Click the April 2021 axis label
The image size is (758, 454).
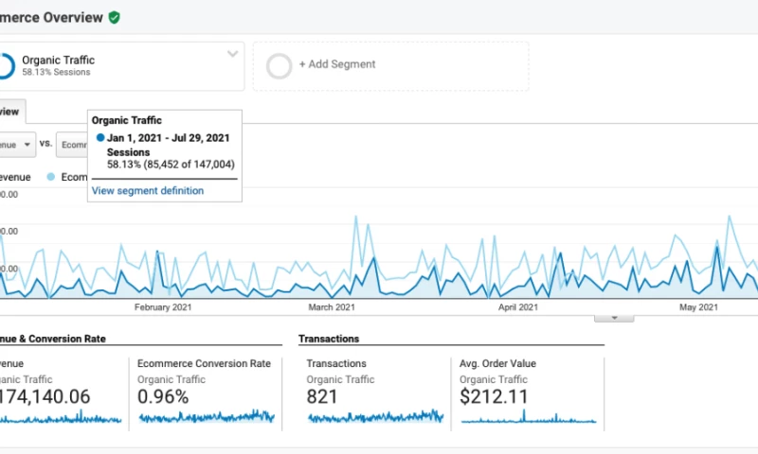click(518, 307)
